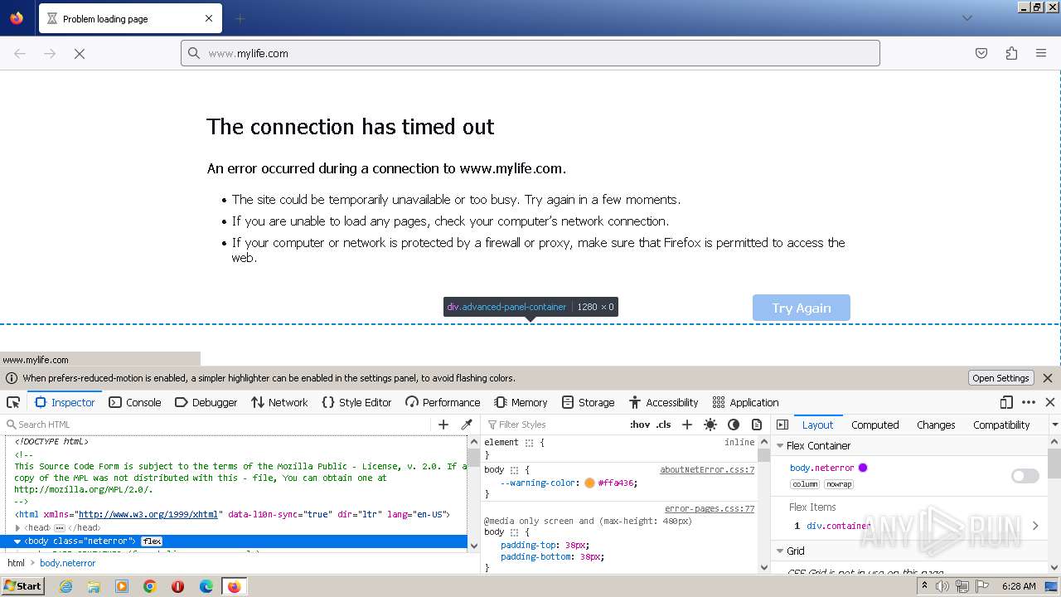Activate the element picker tool
Screen dimensions: 1061x597
13,402
